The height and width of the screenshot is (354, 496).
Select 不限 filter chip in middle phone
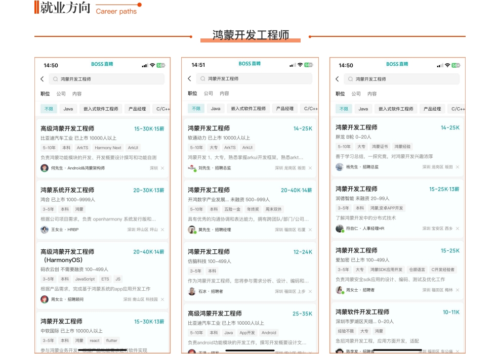point(196,108)
